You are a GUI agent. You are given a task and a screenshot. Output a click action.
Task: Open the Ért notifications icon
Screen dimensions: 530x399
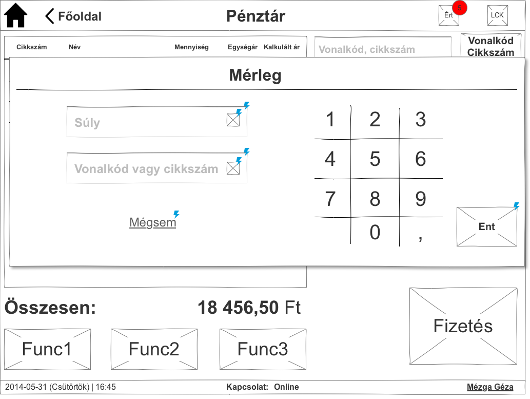point(449,15)
